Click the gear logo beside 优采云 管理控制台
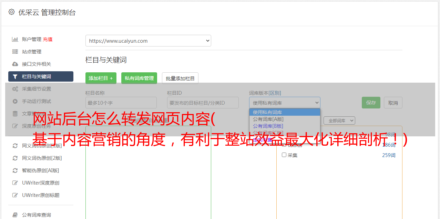Viewport: 440px width, 219px height. click(11, 12)
